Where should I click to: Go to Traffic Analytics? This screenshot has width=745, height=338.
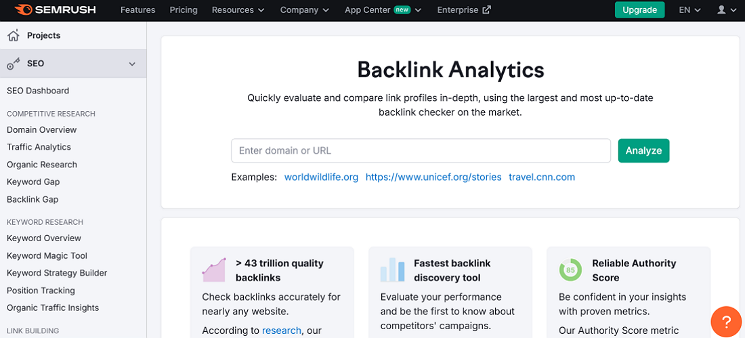(39, 148)
